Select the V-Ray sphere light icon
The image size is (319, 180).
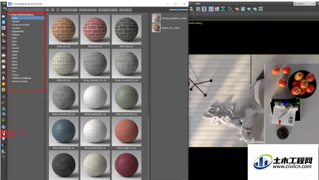coord(4,67)
